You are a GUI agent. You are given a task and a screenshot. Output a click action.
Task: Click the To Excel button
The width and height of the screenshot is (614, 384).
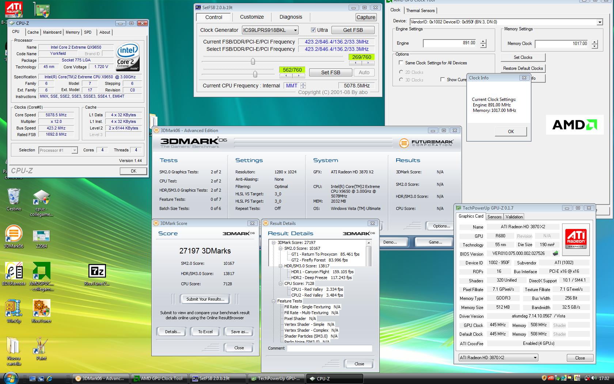pos(205,332)
